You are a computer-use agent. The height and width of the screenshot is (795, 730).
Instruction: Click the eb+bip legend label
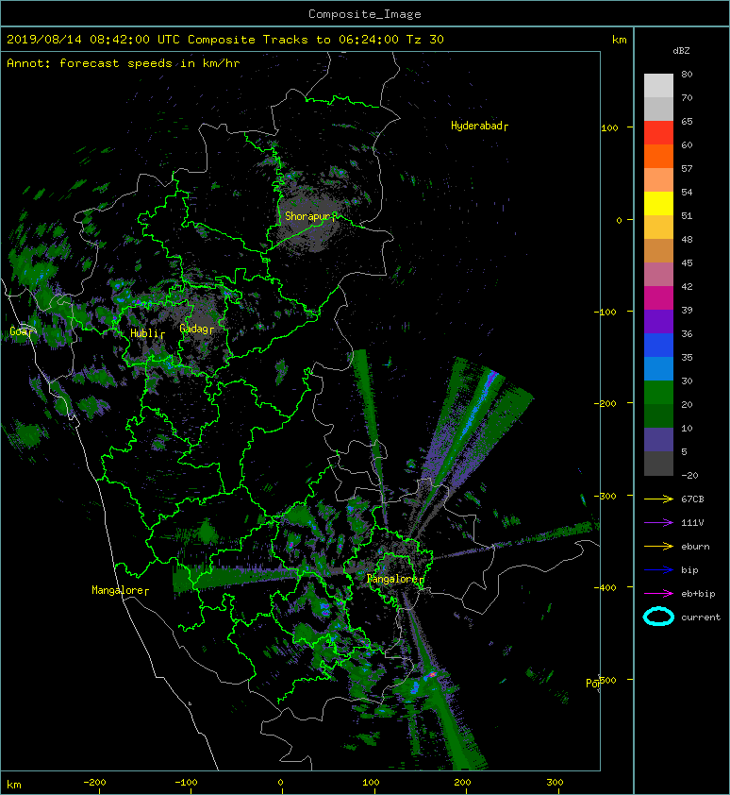[x=698, y=594]
